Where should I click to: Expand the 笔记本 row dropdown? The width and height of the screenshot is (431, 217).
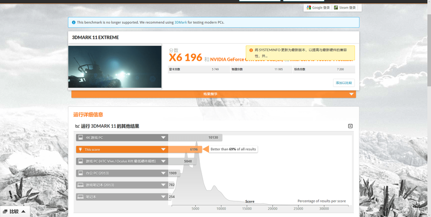(163, 197)
